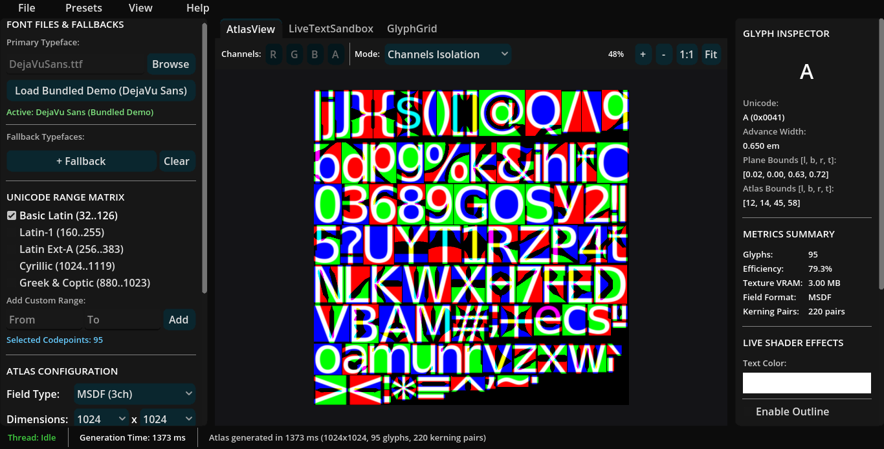Image resolution: width=884 pixels, height=449 pixels.
Task: Open the View menu
Action: coord(140,8)
